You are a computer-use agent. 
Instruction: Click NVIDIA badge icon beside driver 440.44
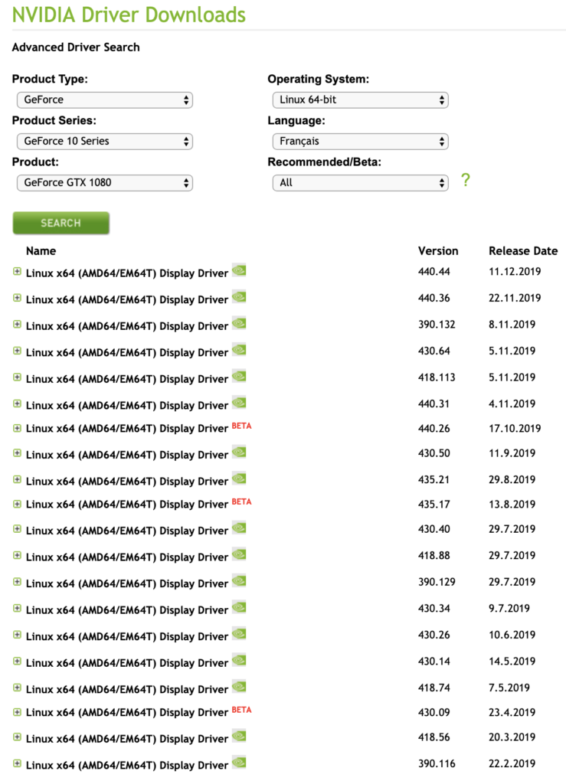(239, 270)
